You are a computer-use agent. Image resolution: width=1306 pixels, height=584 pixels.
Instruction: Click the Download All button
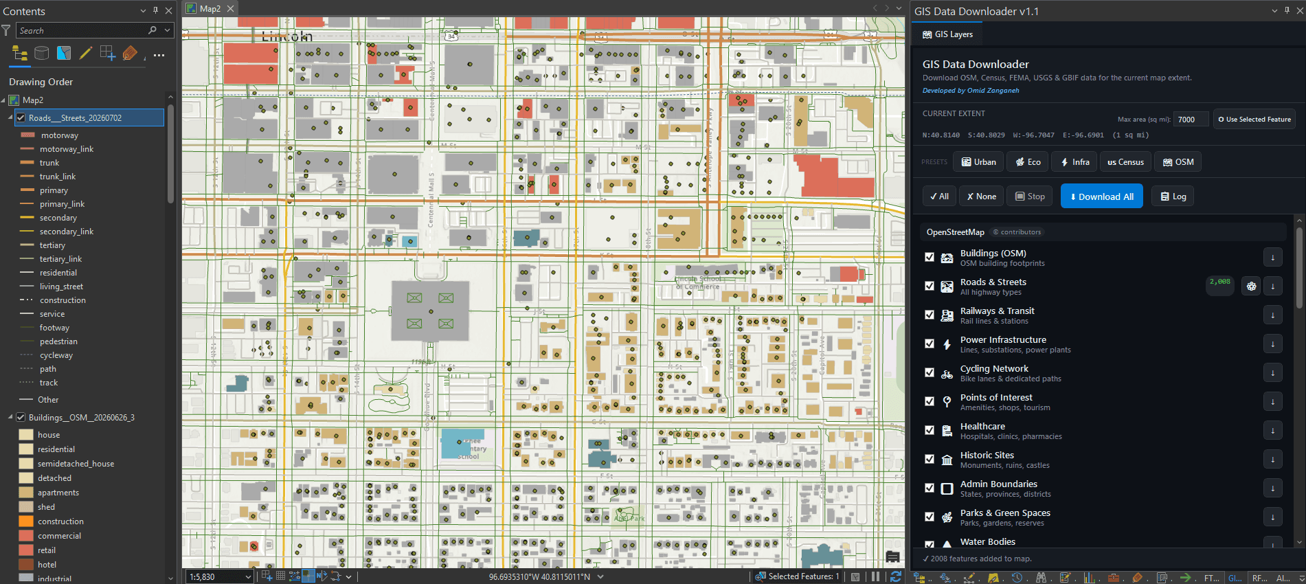1101,196
